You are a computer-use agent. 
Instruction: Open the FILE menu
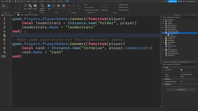tap(3, 1)
